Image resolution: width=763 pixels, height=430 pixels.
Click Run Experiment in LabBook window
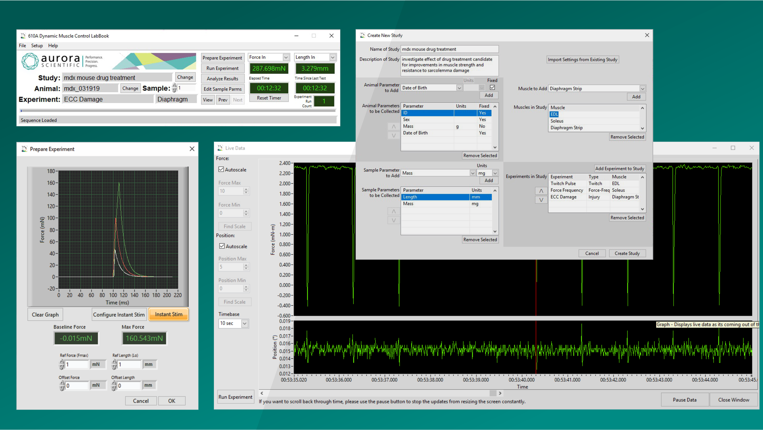click(x=222, y=68)
